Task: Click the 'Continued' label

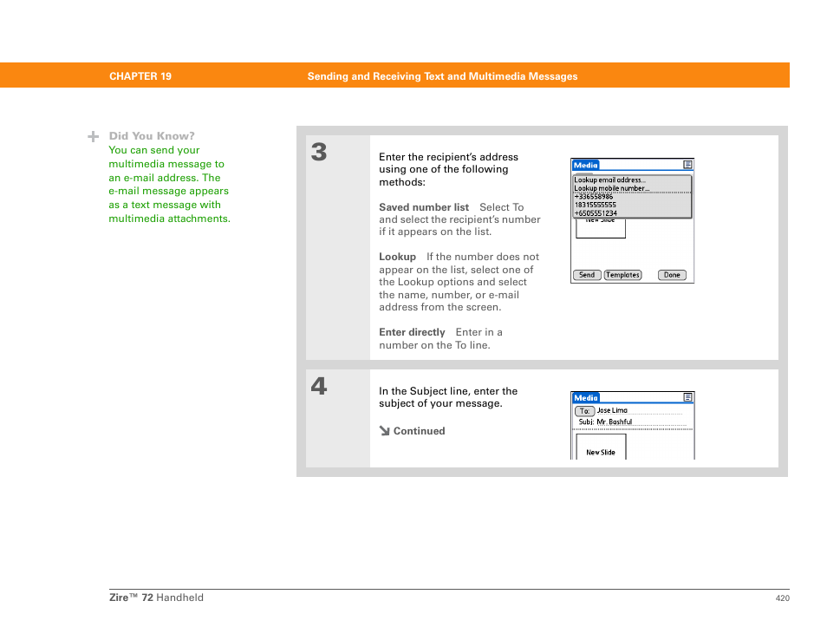Action: click(420, 431)
